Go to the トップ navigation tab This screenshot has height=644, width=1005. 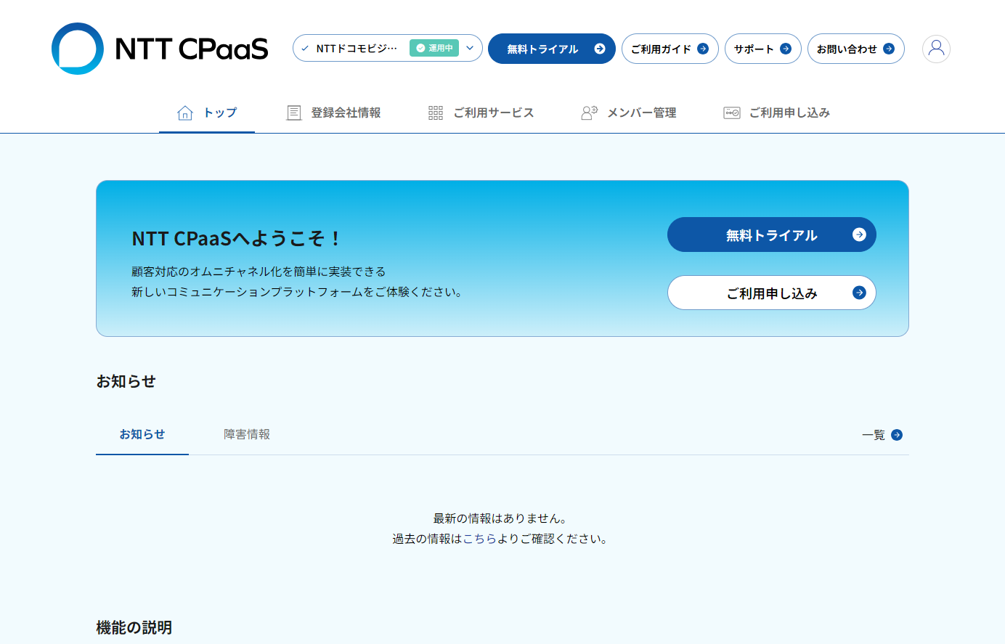click(x=207, y=113)
